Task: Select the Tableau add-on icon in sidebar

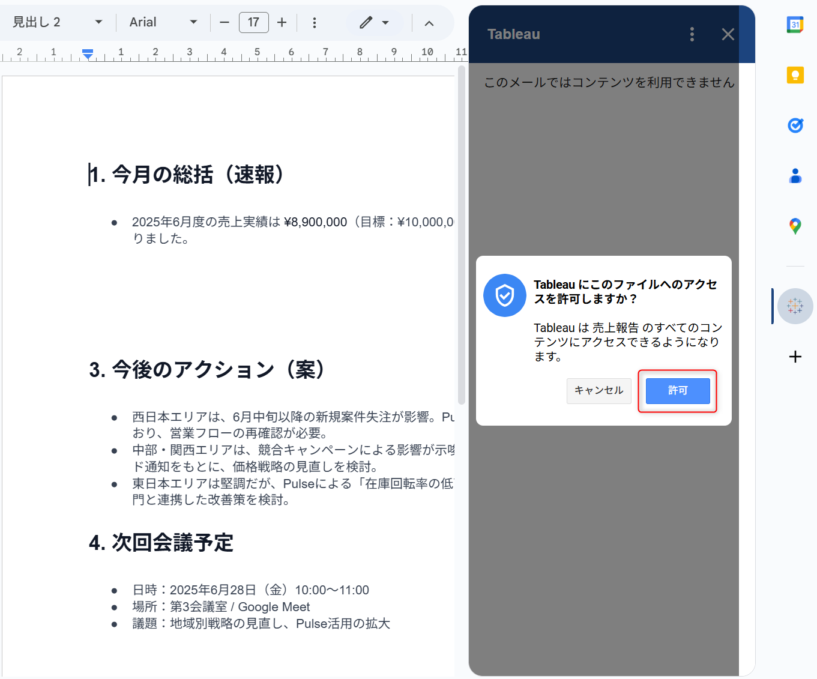Action: pos(795,306)
